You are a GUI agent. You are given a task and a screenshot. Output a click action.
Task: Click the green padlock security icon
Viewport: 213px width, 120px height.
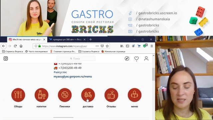[40, 46]
